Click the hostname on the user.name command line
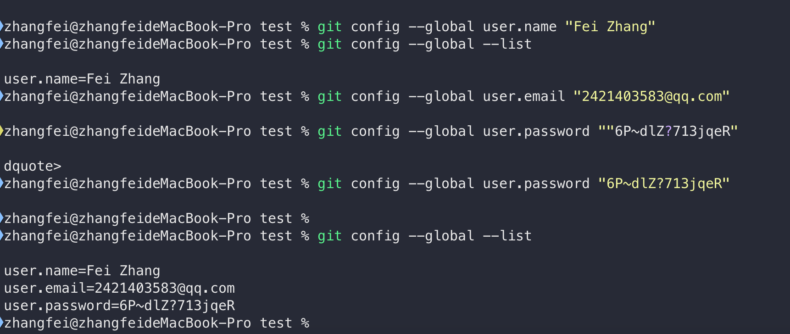Viewport: 790px width, 334px height. pos(165,27)
